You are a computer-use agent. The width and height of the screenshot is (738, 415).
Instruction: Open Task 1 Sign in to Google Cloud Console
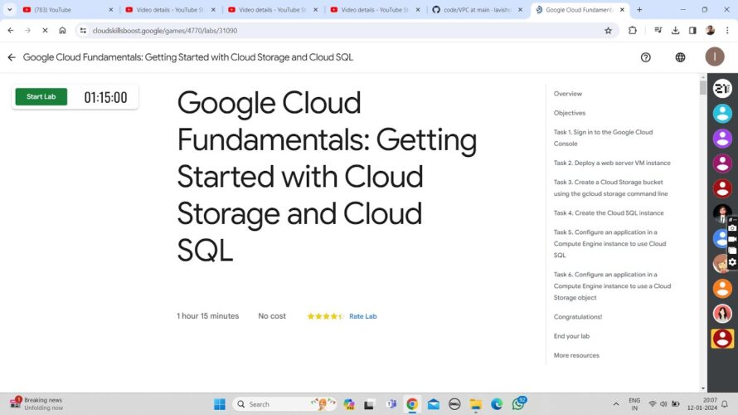click(x=603, y=138)
